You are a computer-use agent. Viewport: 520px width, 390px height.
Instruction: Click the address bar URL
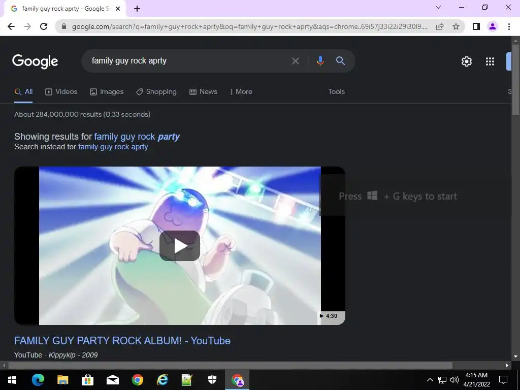click(x=250, y=26)
